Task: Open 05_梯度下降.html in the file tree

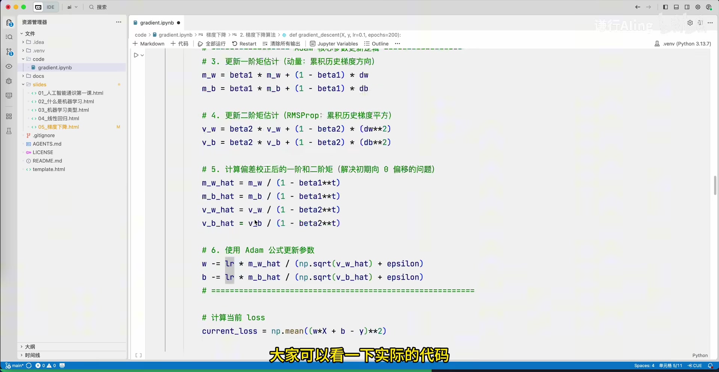Action: (58, 127)
